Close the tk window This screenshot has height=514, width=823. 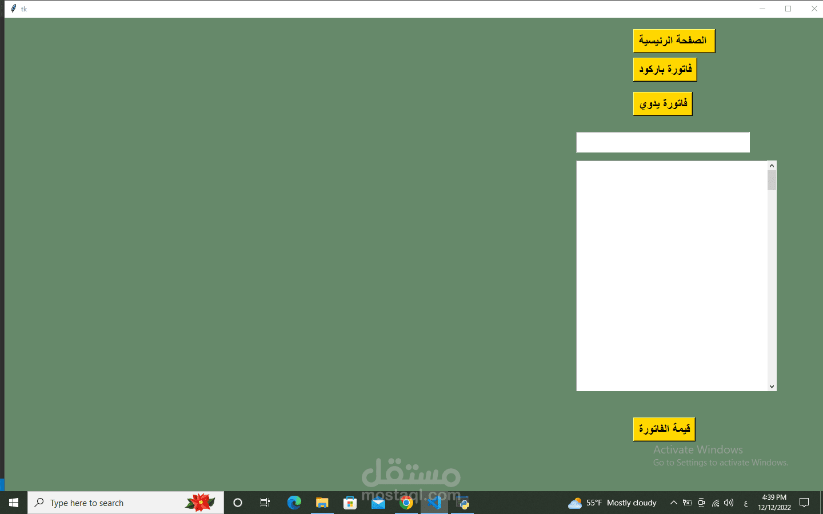pos(814,9)
